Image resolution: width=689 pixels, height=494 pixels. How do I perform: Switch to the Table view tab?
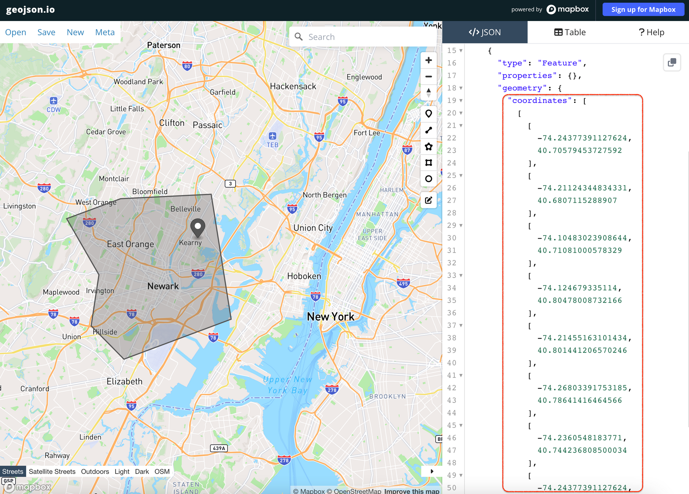570,32
